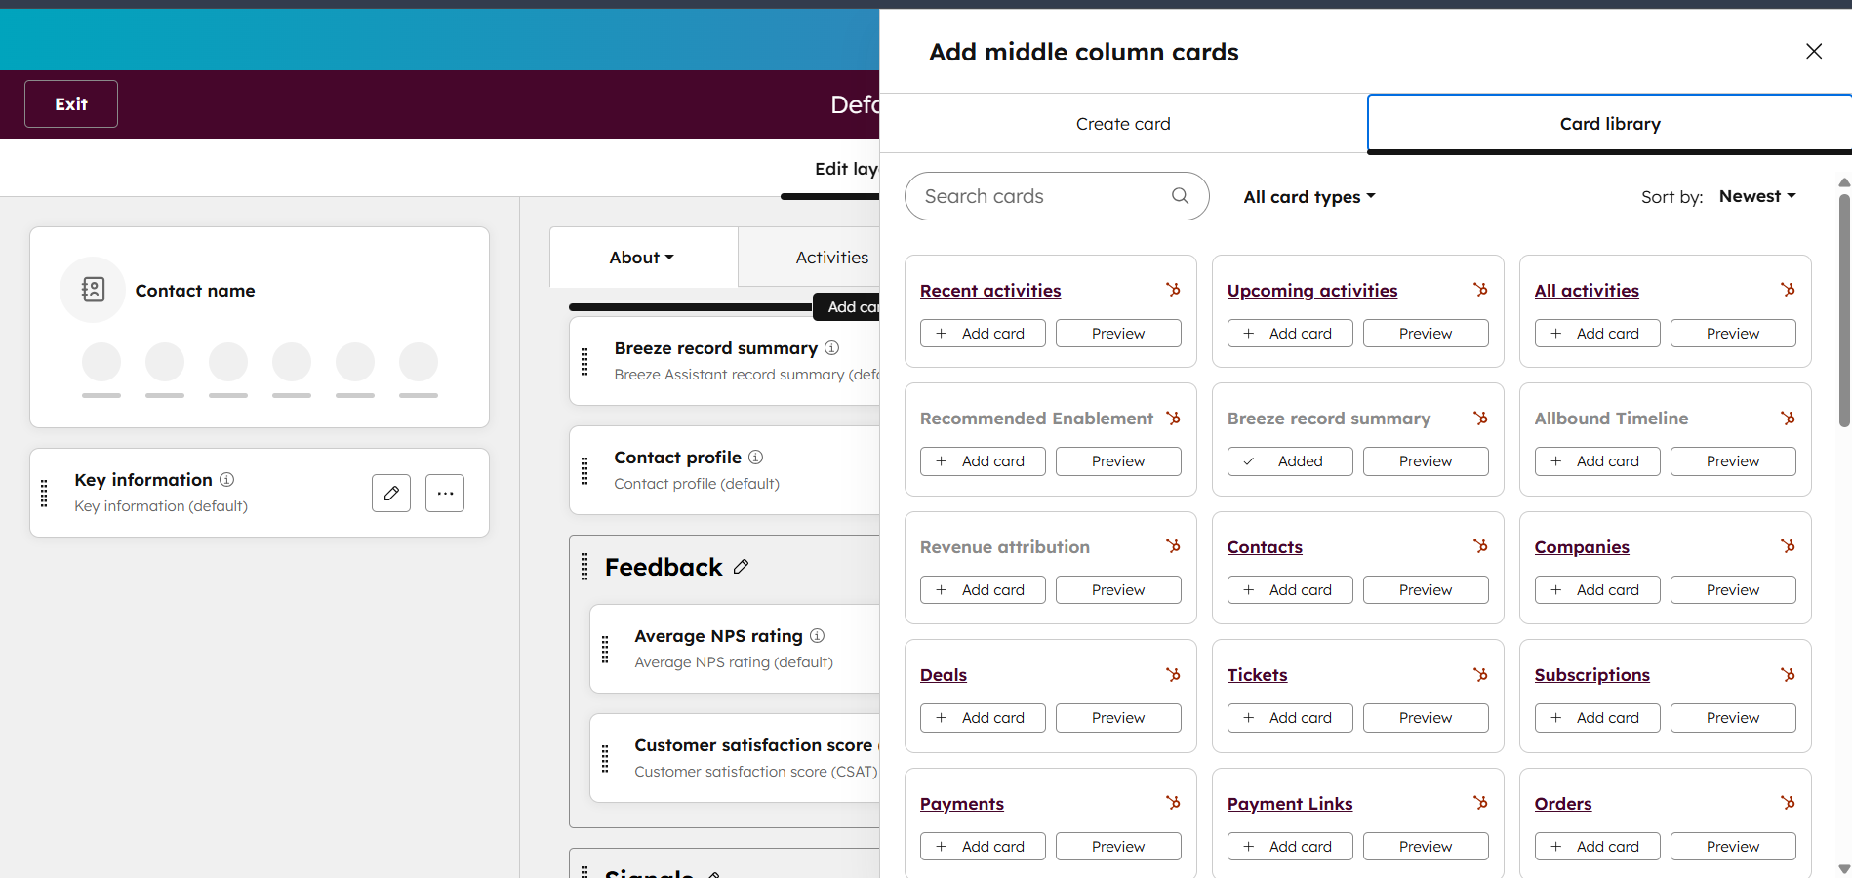
Task: Expand the About tab dropdown
Action: (641, 257)
